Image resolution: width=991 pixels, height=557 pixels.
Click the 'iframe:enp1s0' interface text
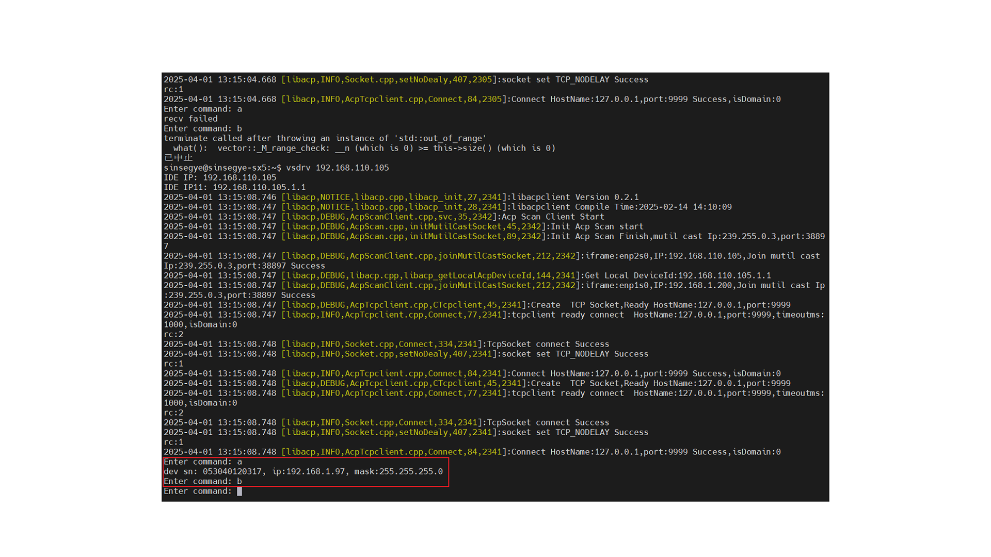[616, 285]
